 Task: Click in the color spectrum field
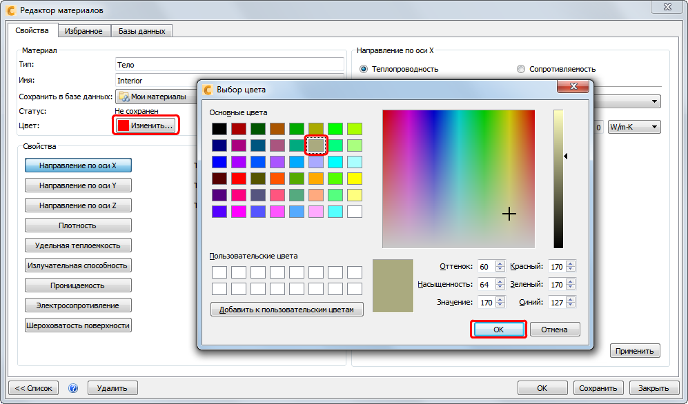point(458,179)
